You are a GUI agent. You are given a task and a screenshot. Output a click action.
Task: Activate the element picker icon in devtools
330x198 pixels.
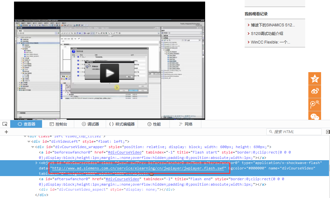tap(5, 124)
